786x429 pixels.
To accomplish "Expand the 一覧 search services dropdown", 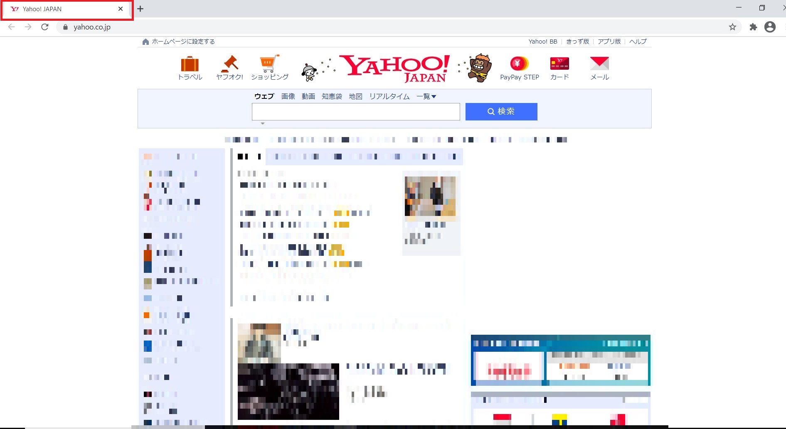I will click(426, 96).
